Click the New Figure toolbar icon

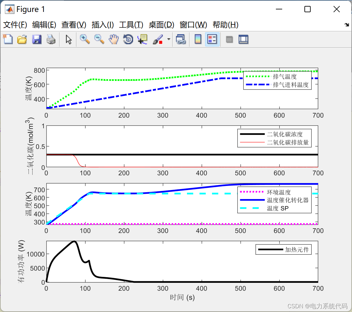[8, 39]
